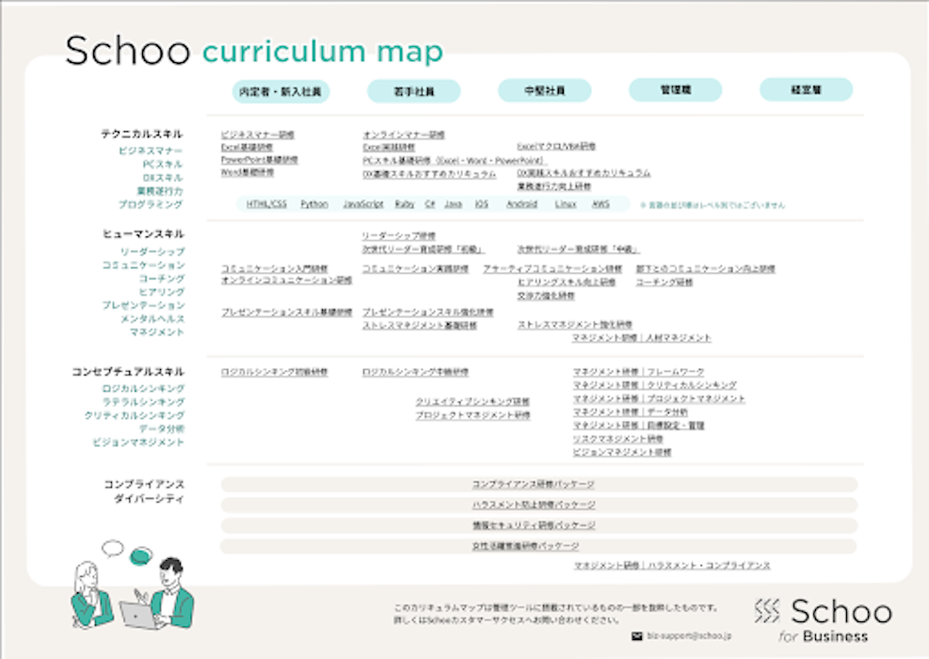Open マネジメント研修｜フレームワーク link
The width and height of the screenshot is (929, 659).
(x=638, y=372)
